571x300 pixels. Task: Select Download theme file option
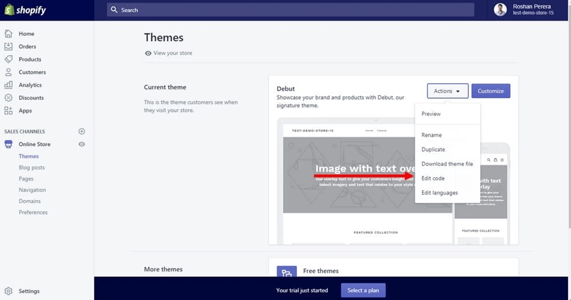click(447, 164)
